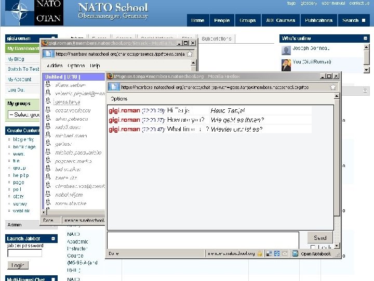Create a book page
Viewport: 374px width, 281px height.
24,147
